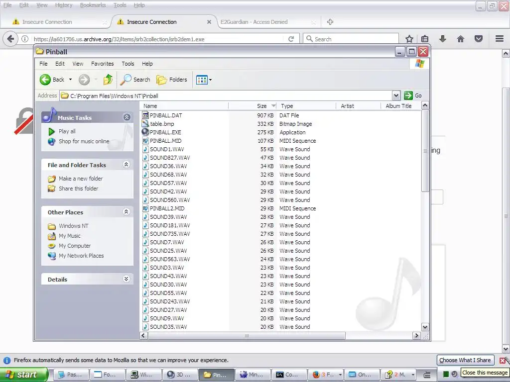This screenshot has height=382, width=510.
Task: Collapse the Music Tasks panel
Action: coord(127,117)
